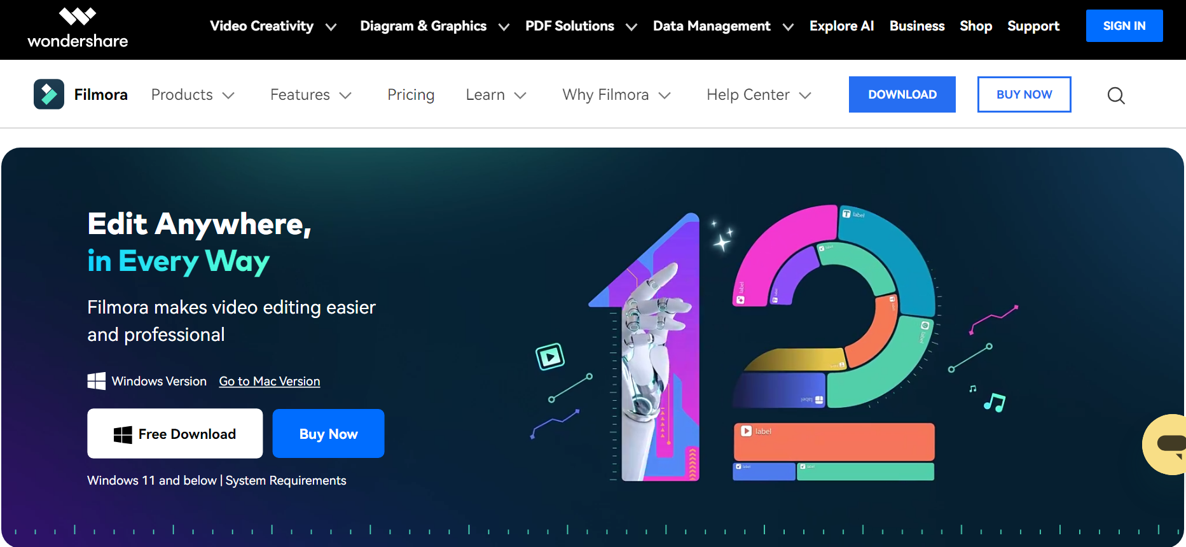The height and width of the screenshot is (547, 1186).
Task: Click the SIGN IN button
Action: point(1124,25)
